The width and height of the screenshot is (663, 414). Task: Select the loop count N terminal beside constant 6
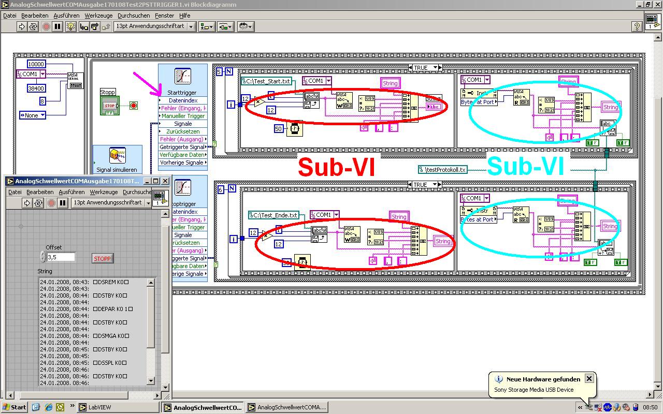(232, 189)
